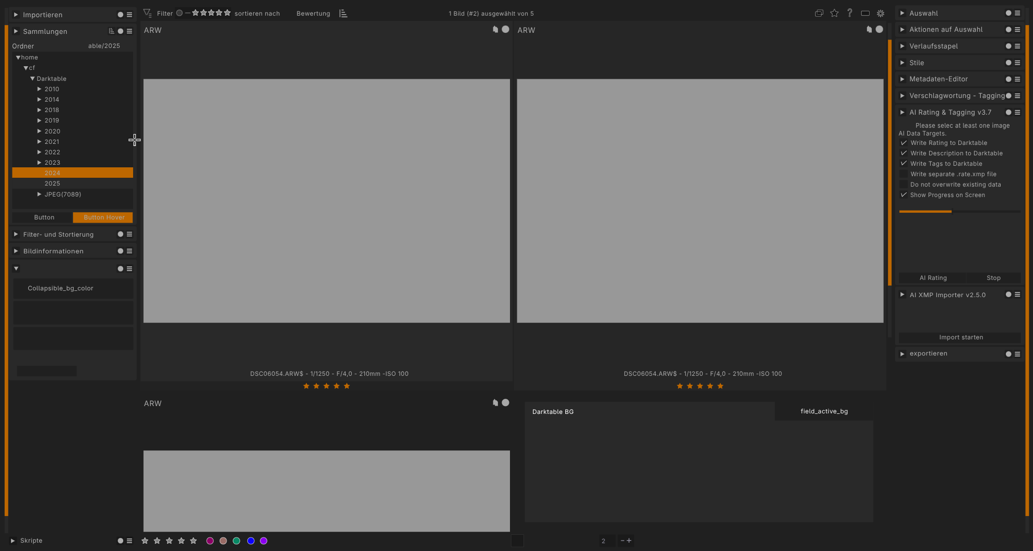
Task: Toggle the star overlay icon in top toolbar
Action: pyautogui.click(x=834, y=14)
